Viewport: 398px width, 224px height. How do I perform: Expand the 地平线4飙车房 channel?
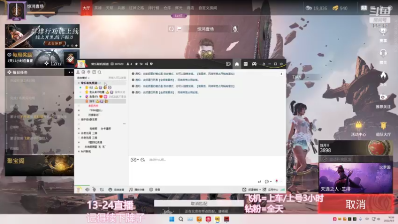79,119
